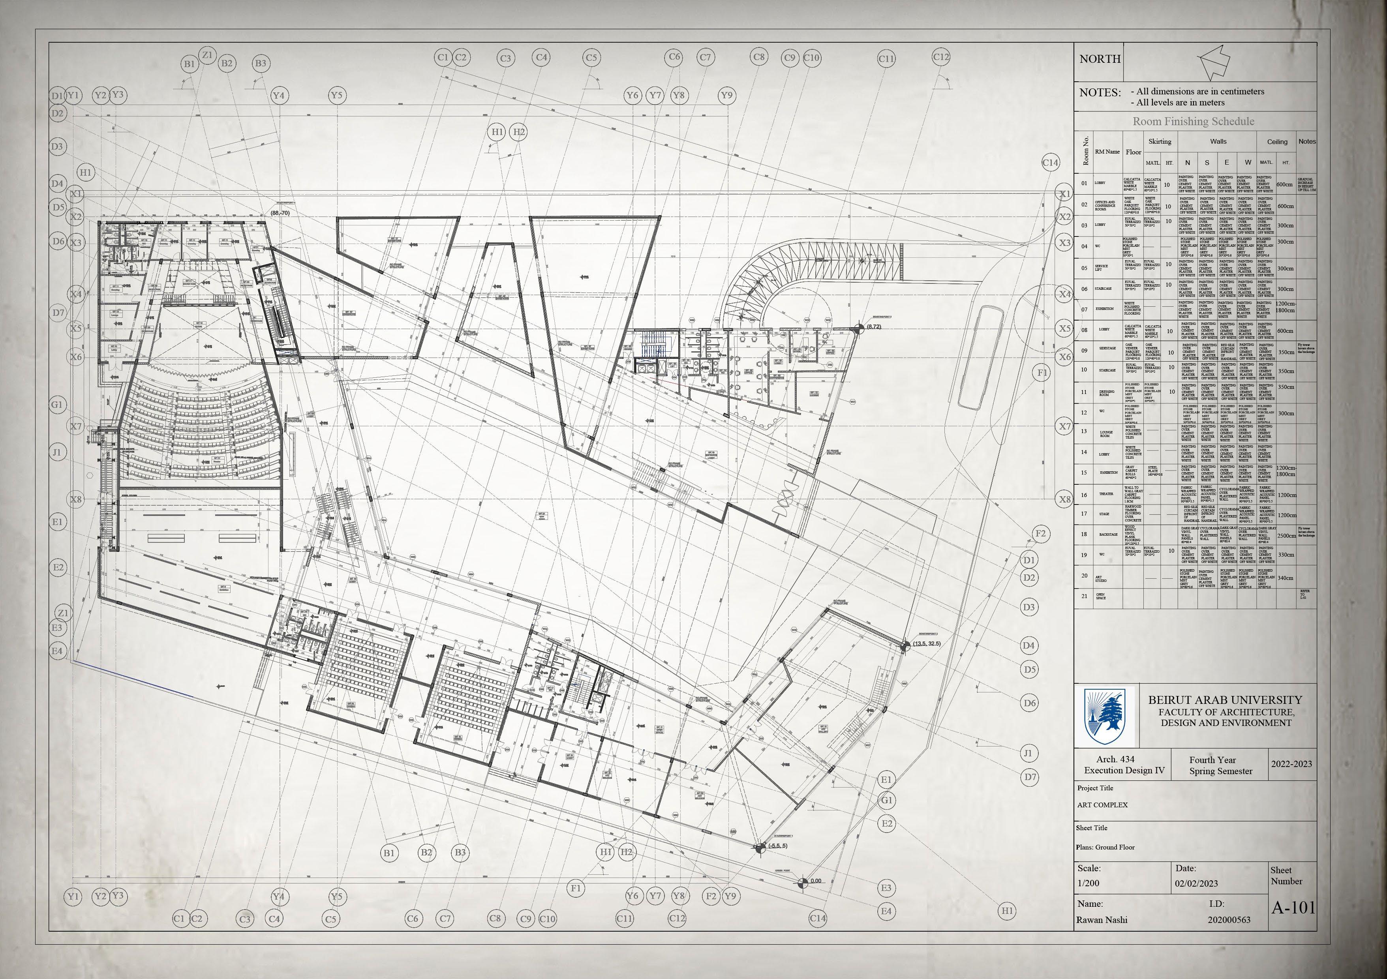Viewport: 1387px width, 979px height.
Task: Click the (88,-70) coordinate label
Action: coord(280,213)
